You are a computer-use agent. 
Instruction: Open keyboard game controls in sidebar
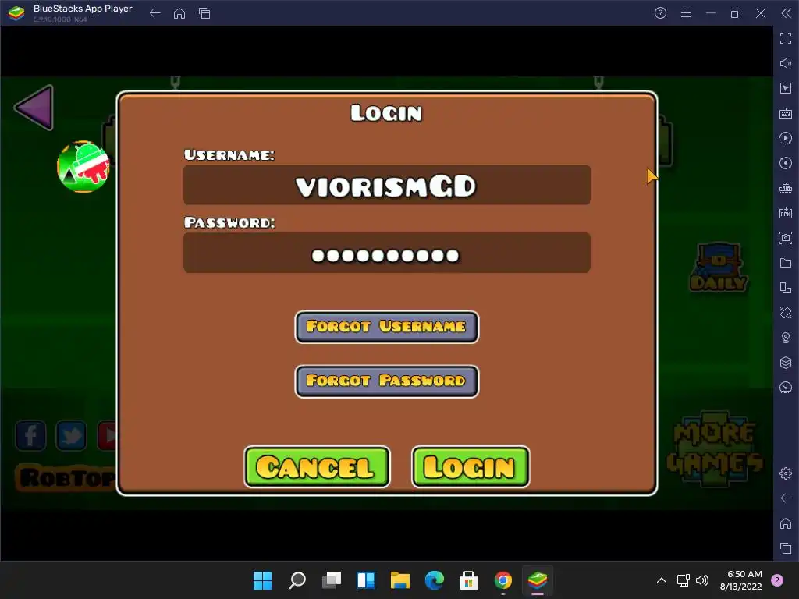786,113
